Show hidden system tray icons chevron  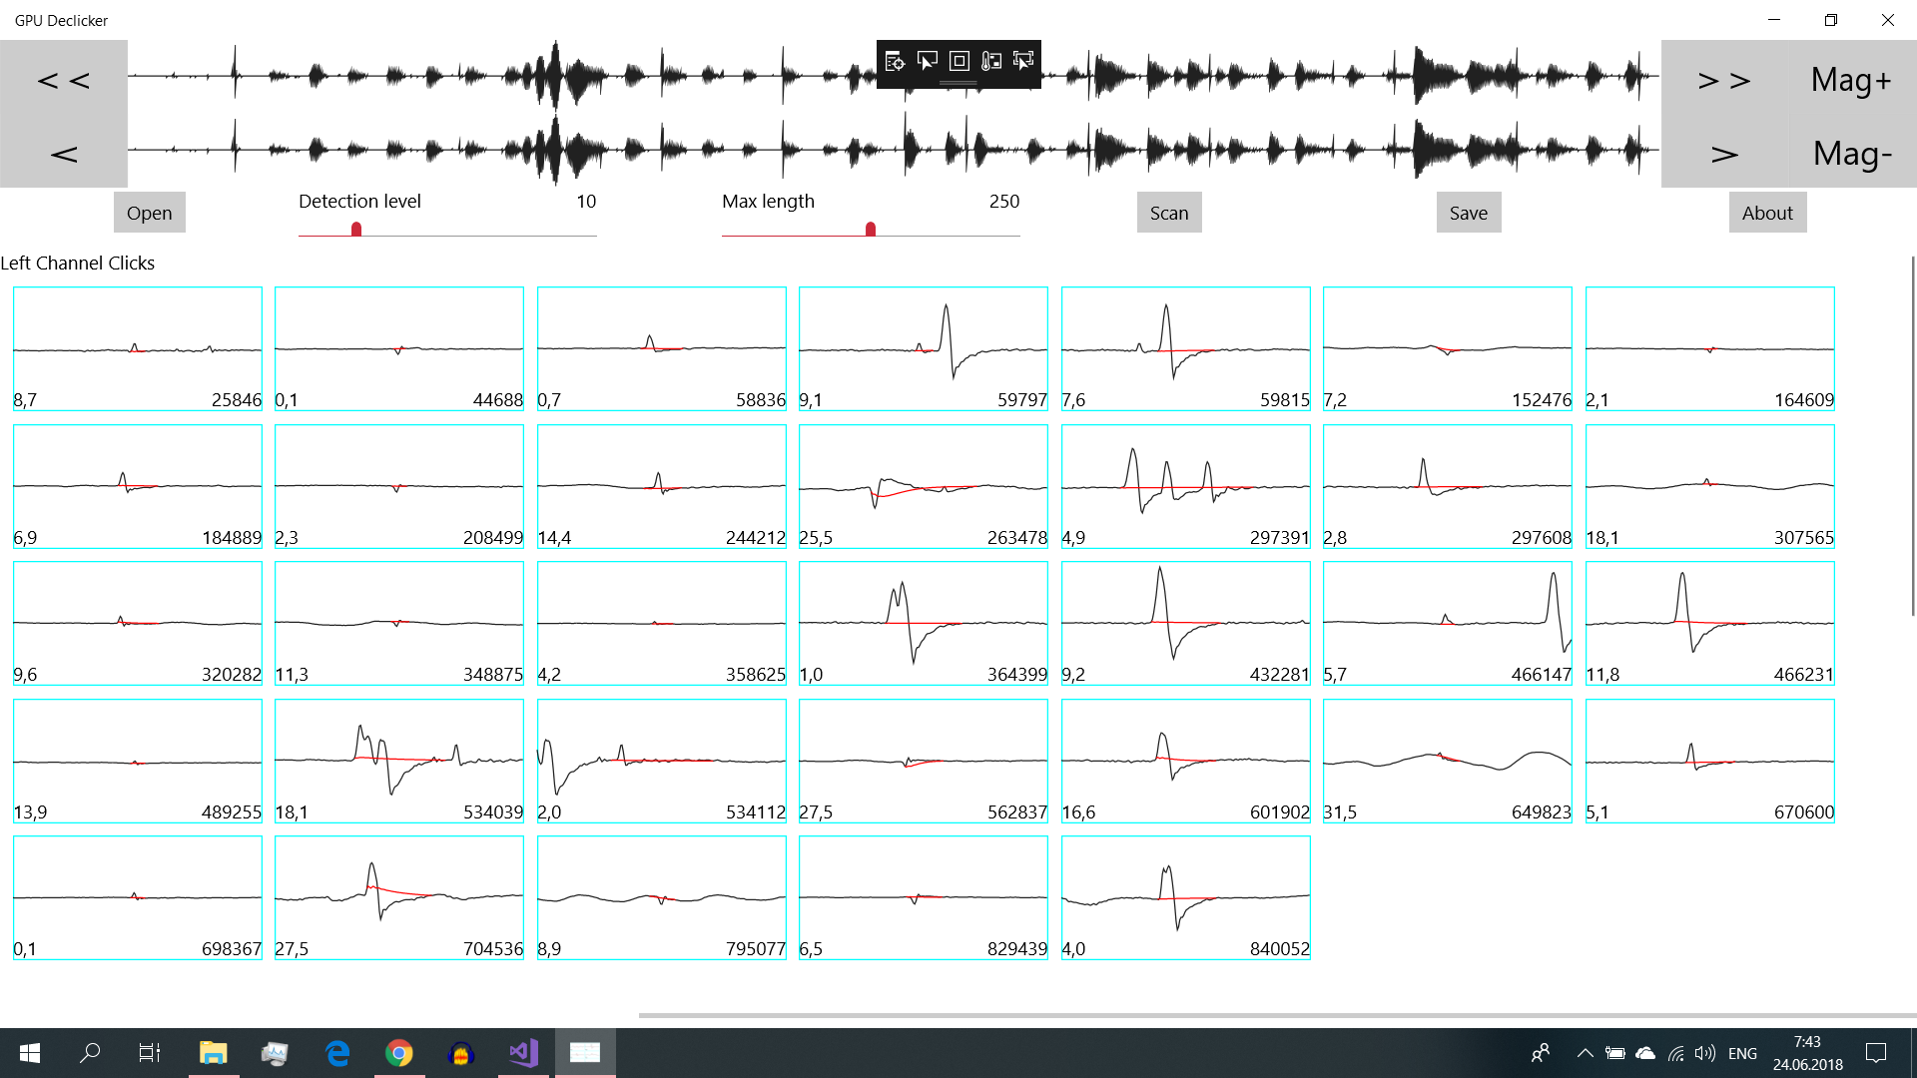pyautogui.click(x=1585, y=1053)
